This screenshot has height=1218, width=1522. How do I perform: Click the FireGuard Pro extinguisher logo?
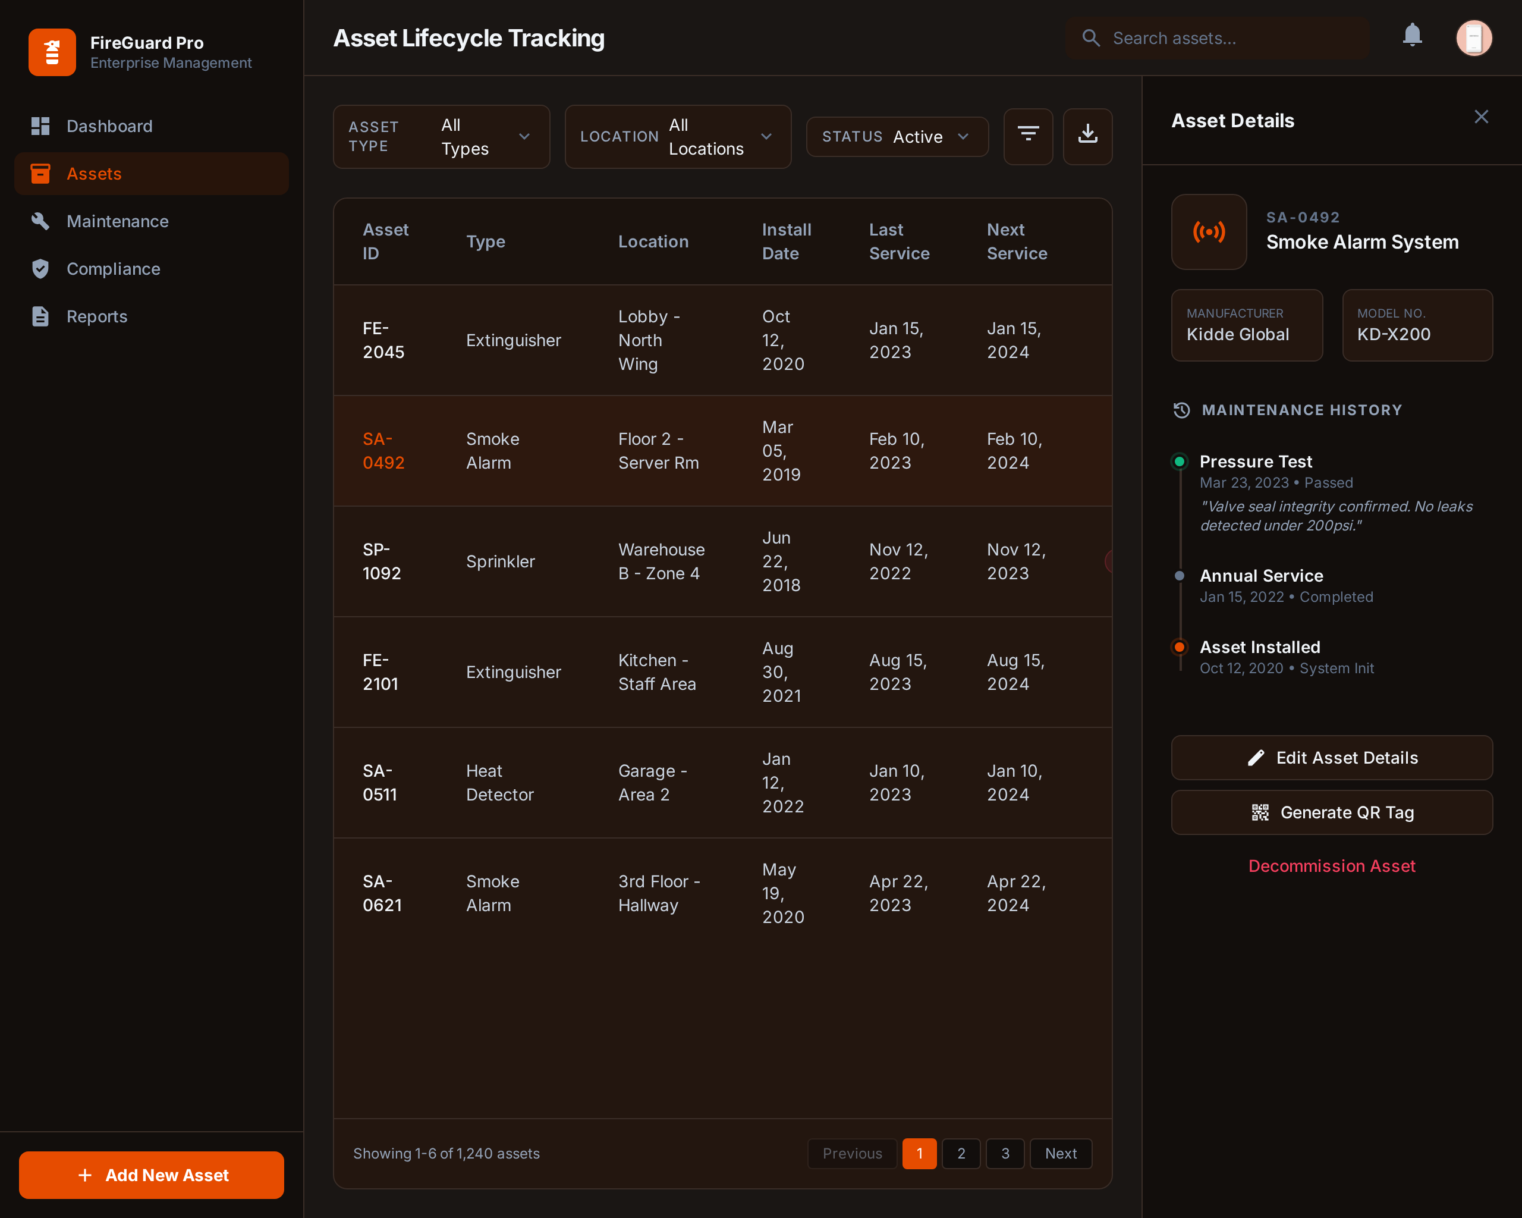coord(52,52)
